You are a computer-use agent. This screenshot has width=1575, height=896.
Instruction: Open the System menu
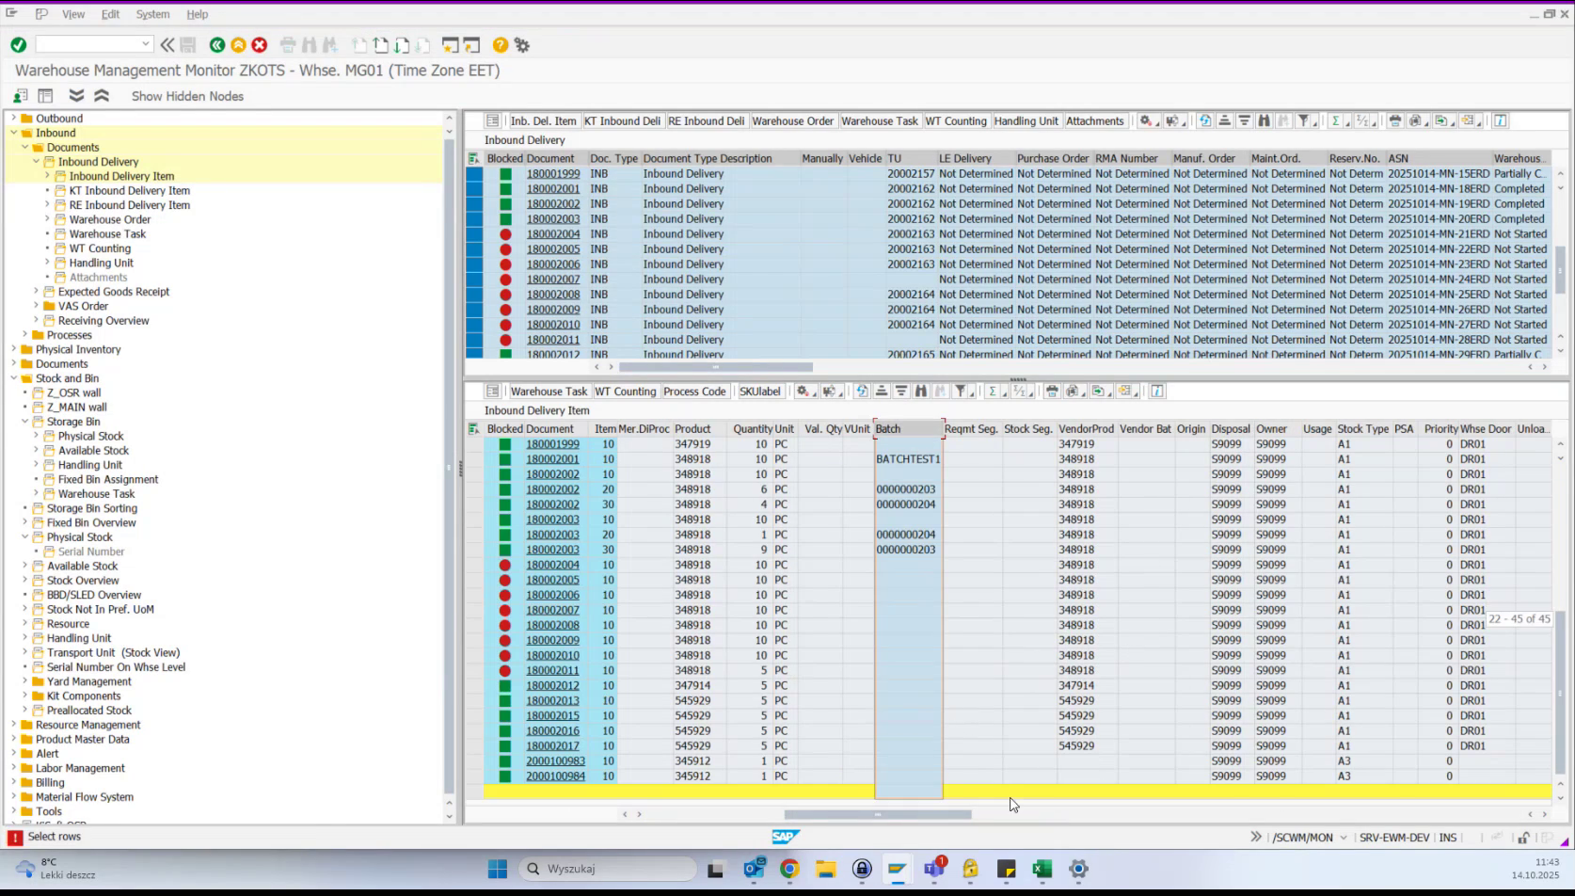(152, 14)
